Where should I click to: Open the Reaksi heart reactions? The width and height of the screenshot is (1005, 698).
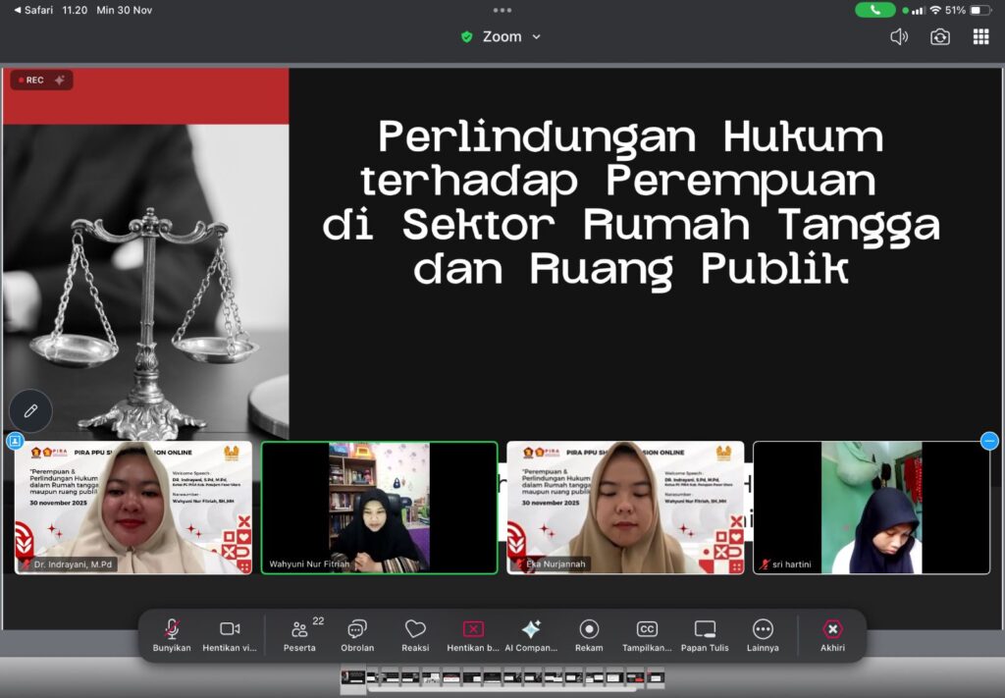[415, 634]
